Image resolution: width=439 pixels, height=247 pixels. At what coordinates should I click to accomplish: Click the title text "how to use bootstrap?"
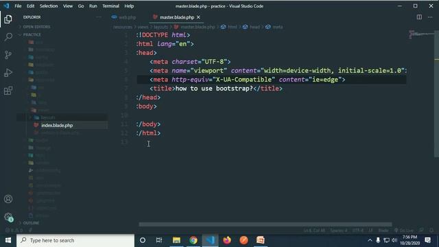tap(214, 89)
